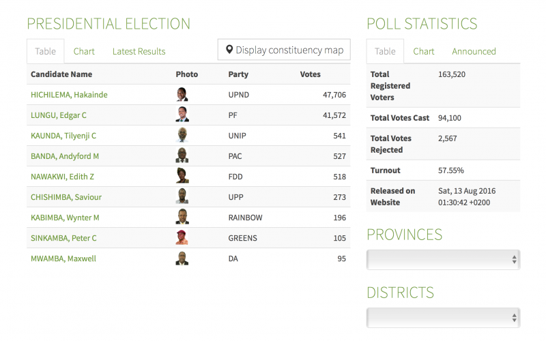Open HICHILEMA, Hakainde candidate link
Screen dimensions: 546x341
pyautogui.click(x=69, y=95)
